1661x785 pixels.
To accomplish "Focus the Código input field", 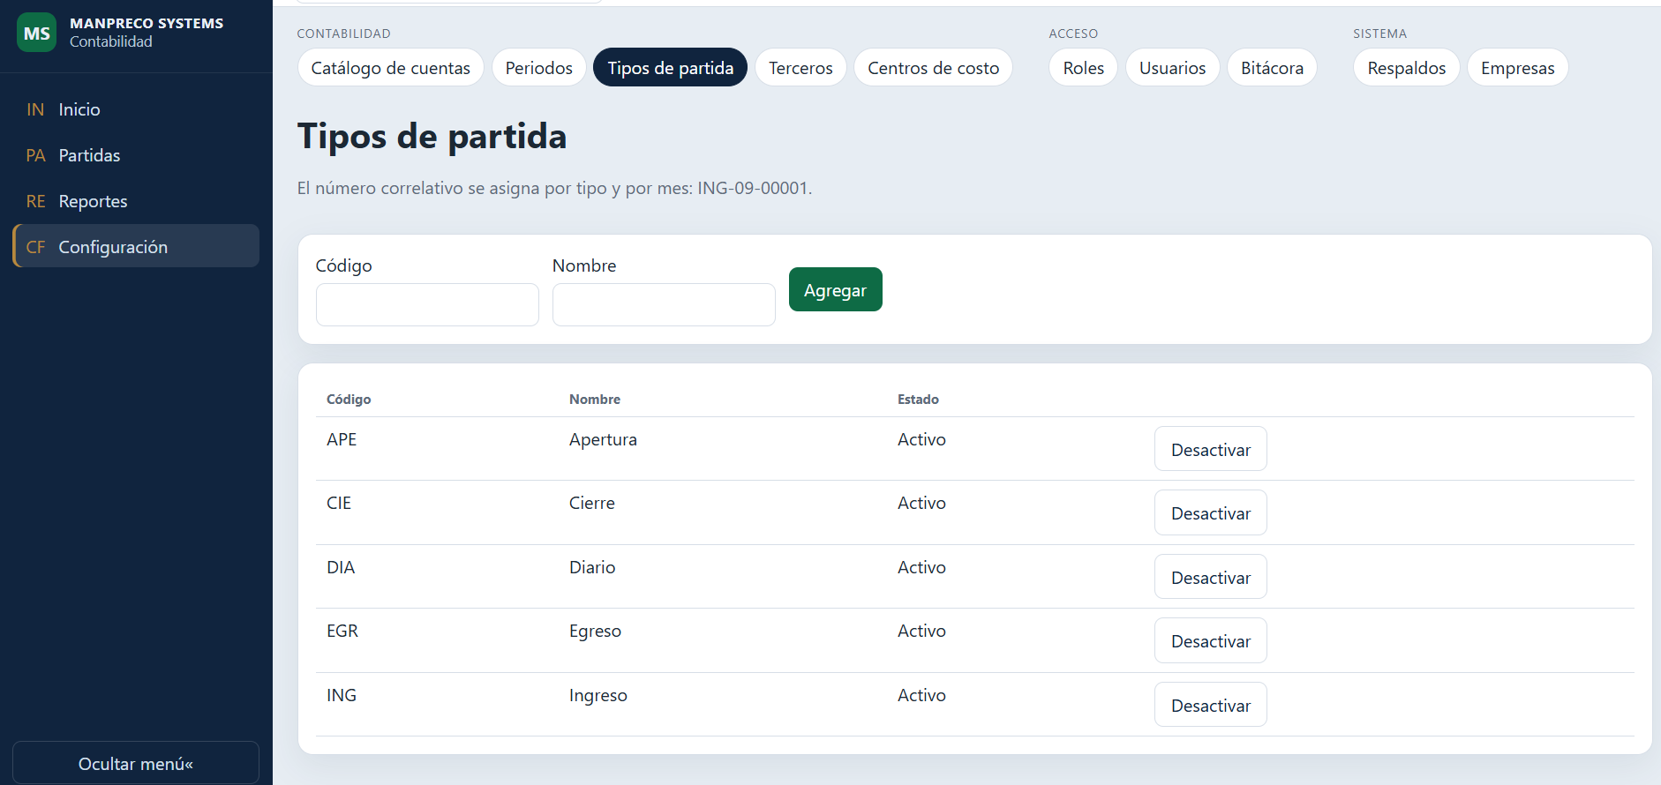I will (427, 304).
